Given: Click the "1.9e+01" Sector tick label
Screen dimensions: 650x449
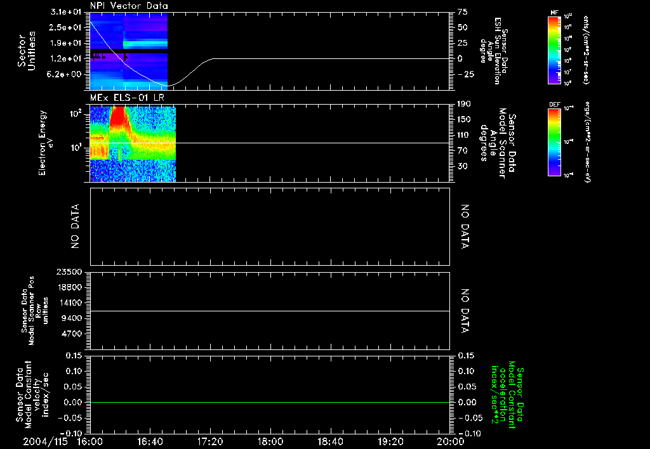Looking at the screenshot, I should [x=66, y=43].
